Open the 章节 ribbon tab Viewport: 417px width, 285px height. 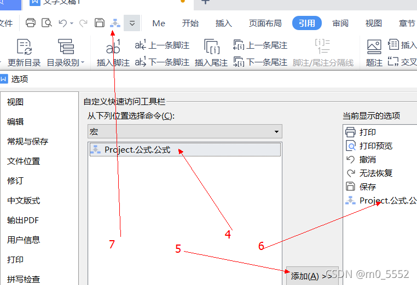click(x=407, y=24)
